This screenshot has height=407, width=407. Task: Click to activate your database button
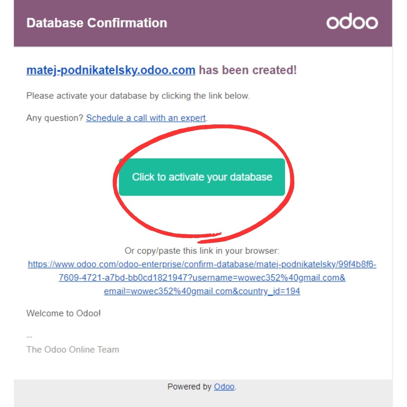click(x=202, y=177)
